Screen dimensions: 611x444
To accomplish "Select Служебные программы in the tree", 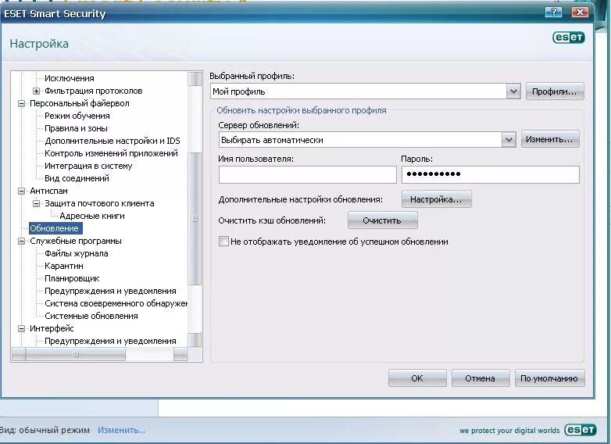I will (76, 241).
